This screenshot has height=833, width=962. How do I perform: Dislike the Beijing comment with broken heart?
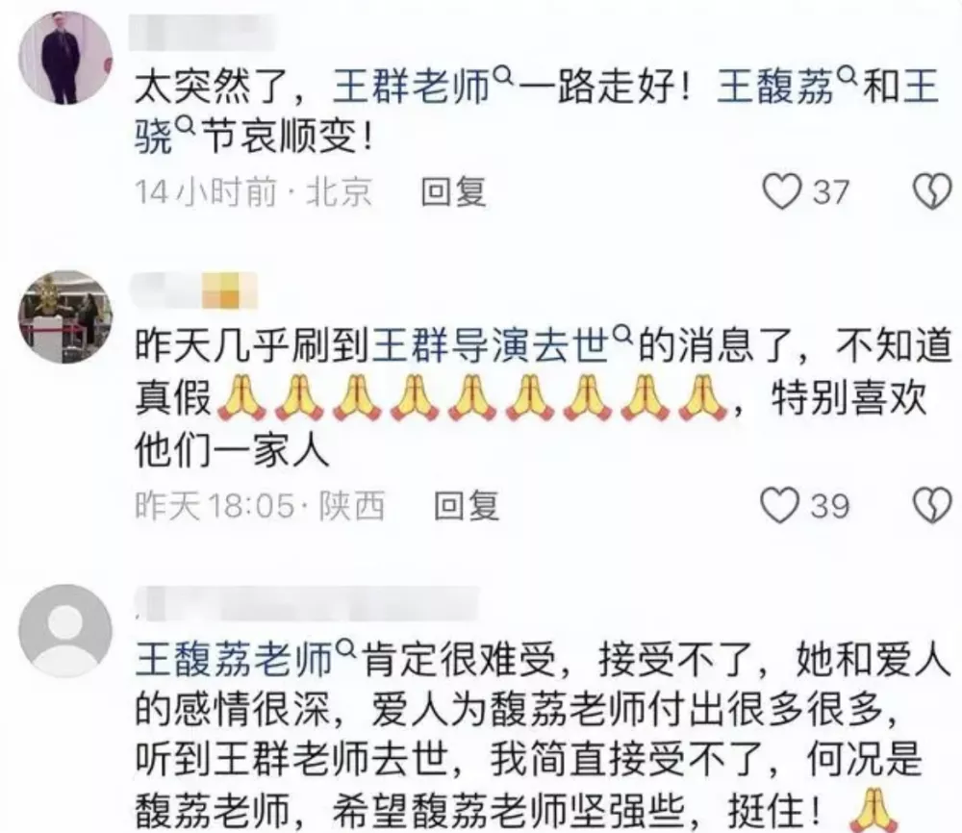[932, 191]
